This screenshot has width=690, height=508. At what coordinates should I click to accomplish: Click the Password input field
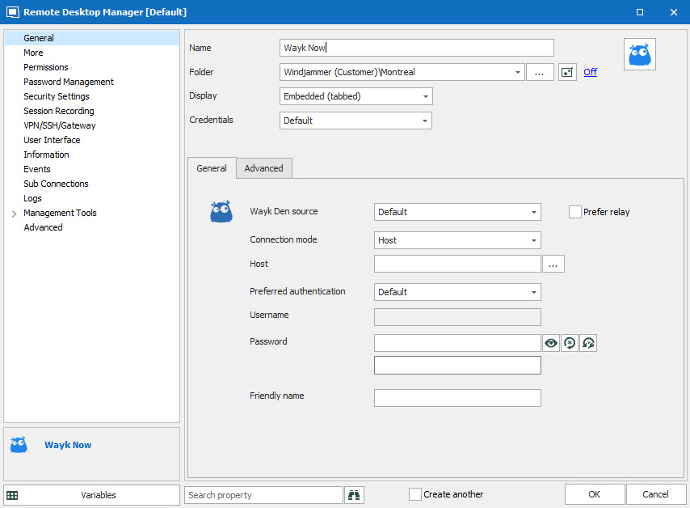(457, 343)
